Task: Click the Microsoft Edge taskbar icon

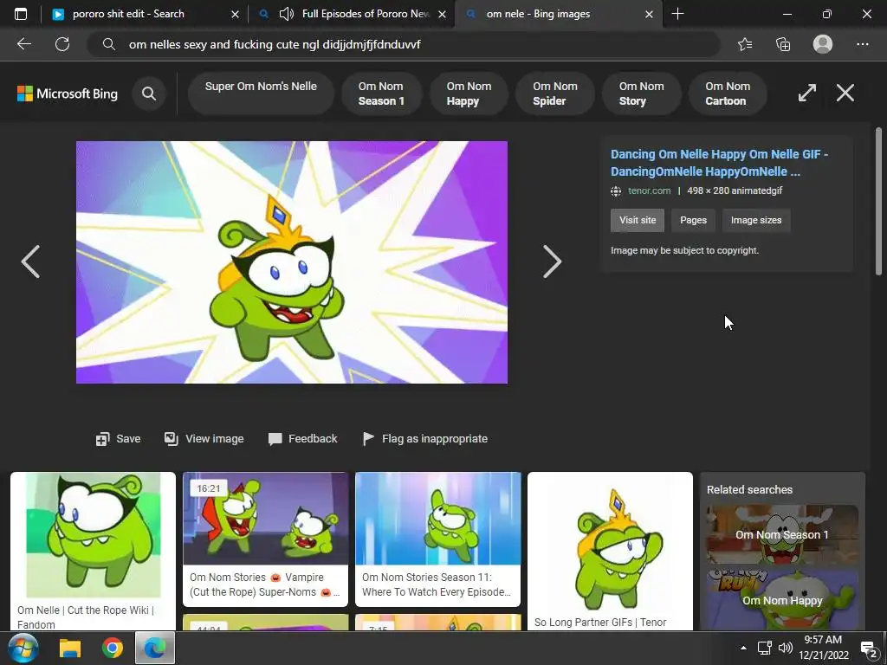Action: 154,648
